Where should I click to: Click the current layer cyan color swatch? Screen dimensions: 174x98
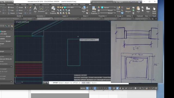pyautogui.click(x=65, y=7)
